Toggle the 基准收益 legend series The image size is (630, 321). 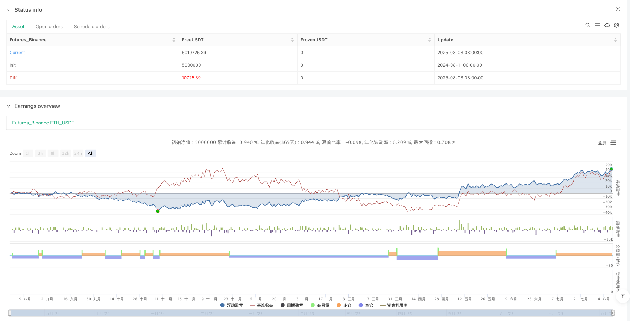click(261, 305)
